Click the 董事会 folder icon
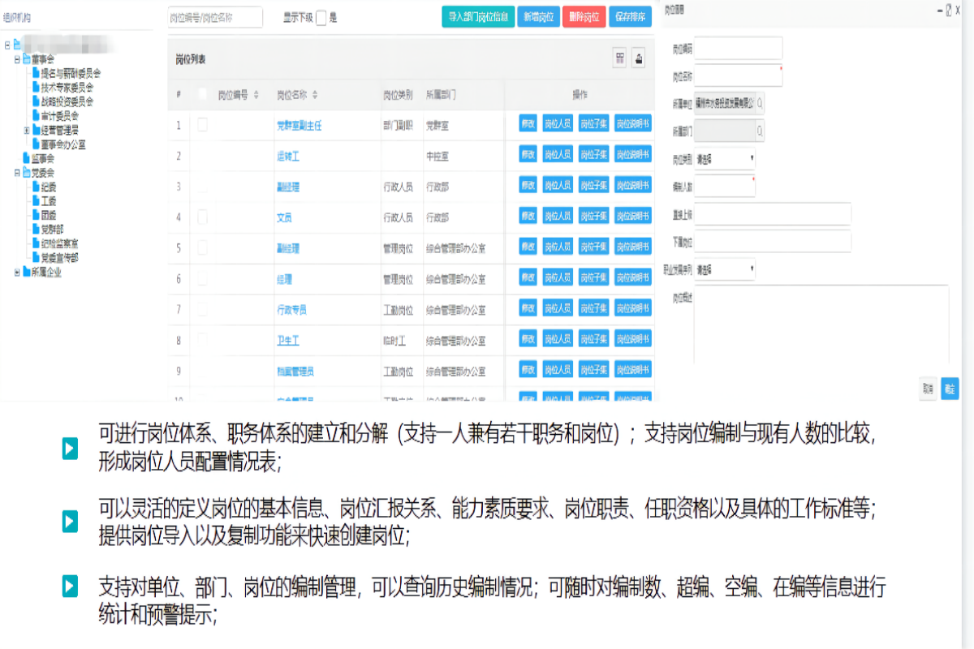 [x=26, y=59]
